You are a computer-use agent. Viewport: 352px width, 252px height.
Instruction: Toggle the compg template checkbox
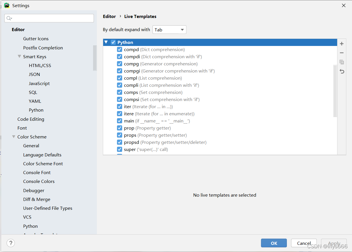click(x=120, y=64)
